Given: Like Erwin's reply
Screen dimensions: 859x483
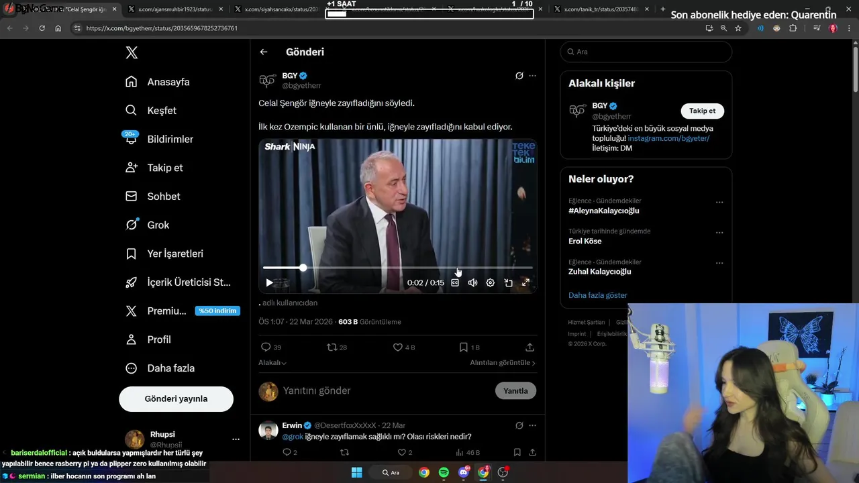Looking at the screenshot, I should [401, 452].
